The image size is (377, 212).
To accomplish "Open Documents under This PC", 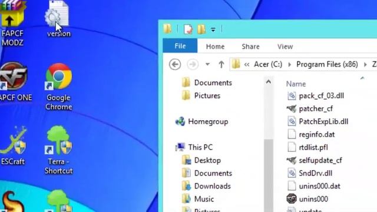I will coord(213,173).
